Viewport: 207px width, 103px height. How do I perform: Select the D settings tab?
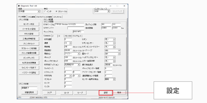(61, 36)
